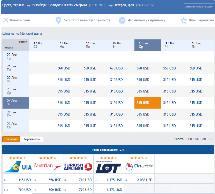Screen dimensions: 215x194
Task: Switch currency to EUR
Action: 196,139
